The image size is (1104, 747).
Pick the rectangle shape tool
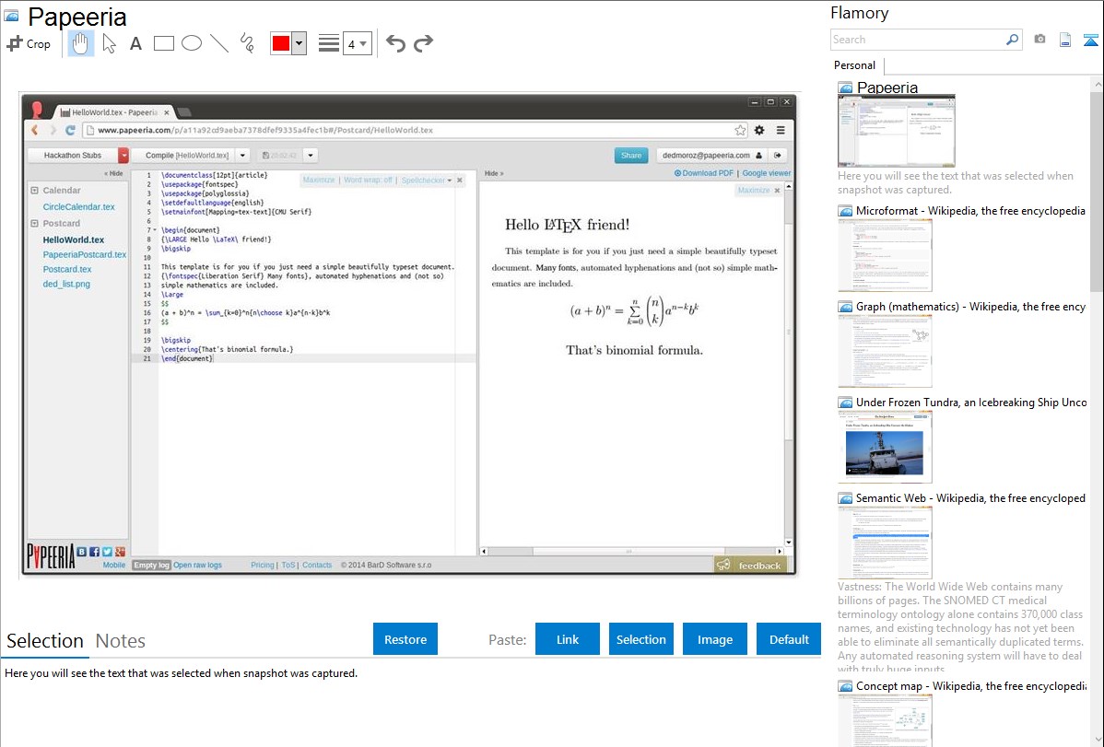click(164, 43)
